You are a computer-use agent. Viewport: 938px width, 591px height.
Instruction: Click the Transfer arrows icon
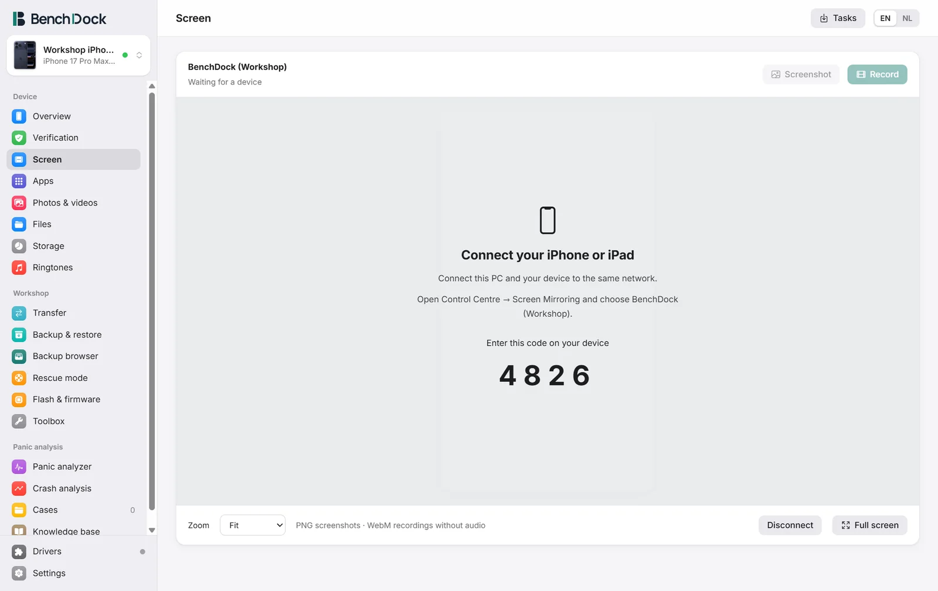[x=19, y=313]
